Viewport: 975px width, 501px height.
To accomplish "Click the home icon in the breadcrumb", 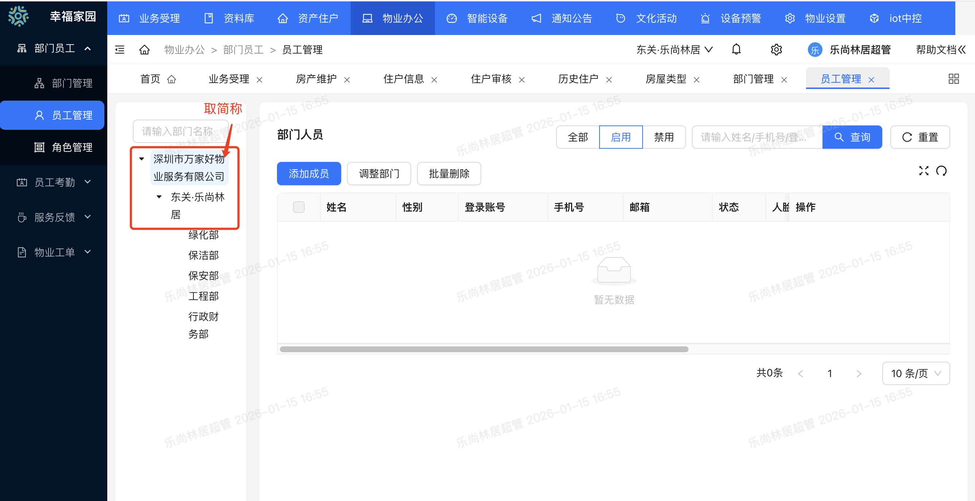I will tap(144, 49).
